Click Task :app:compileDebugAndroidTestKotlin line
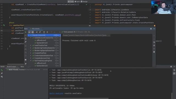Screen dimensions: 176x99 [75, 70]
